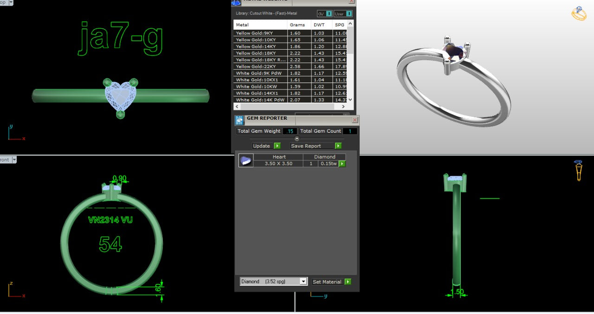Image resolution: width=594 pixels, height=314 pixels.
Task: Click the 3.50 X 3.50 size cell
Action: [278, 164]
